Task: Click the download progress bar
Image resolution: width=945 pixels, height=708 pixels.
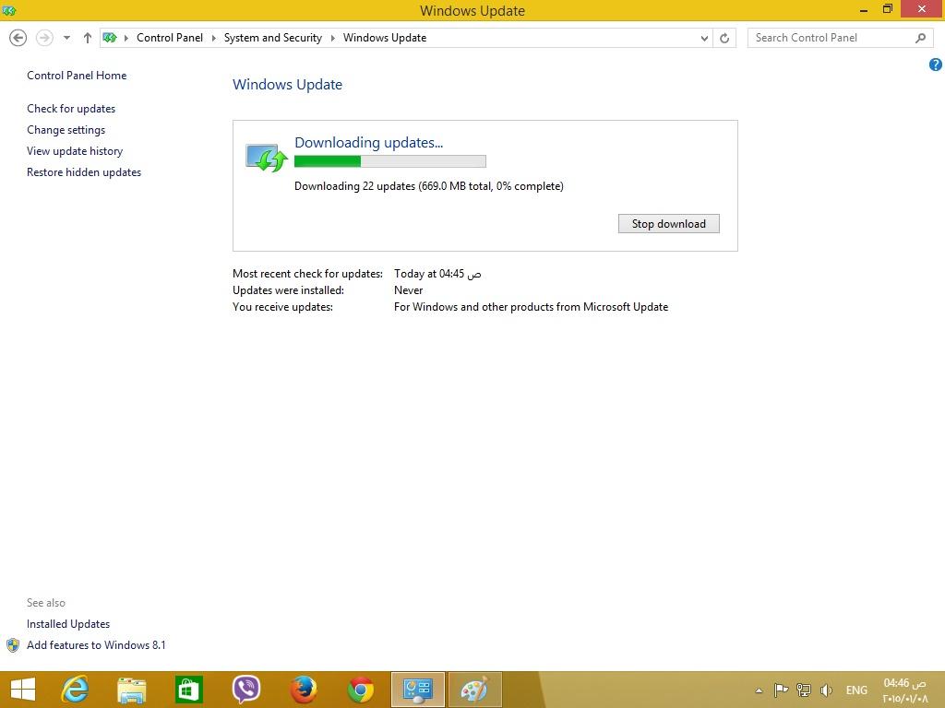Action: (390, 161)
